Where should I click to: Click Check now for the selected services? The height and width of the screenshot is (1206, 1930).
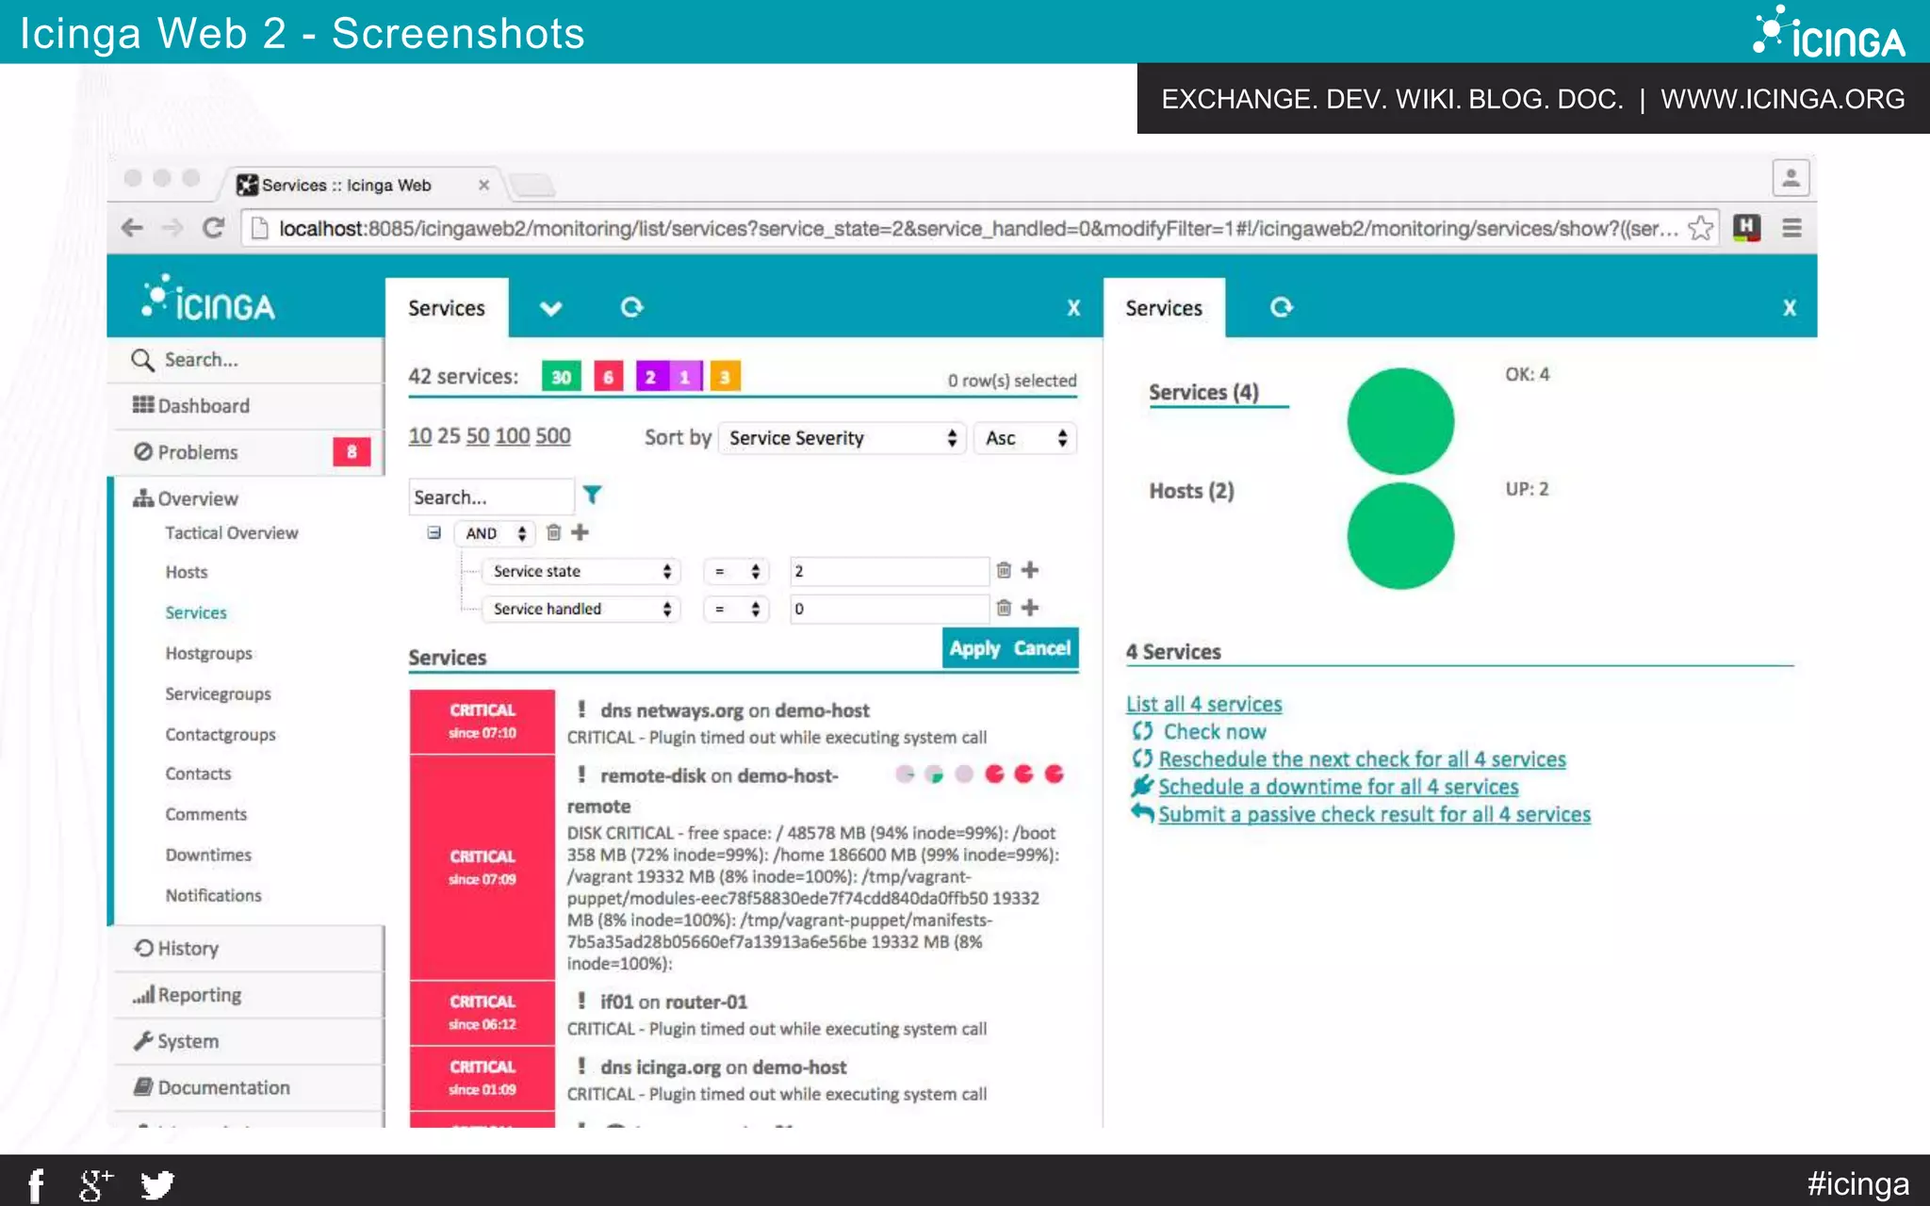[x=1215, y=731]
